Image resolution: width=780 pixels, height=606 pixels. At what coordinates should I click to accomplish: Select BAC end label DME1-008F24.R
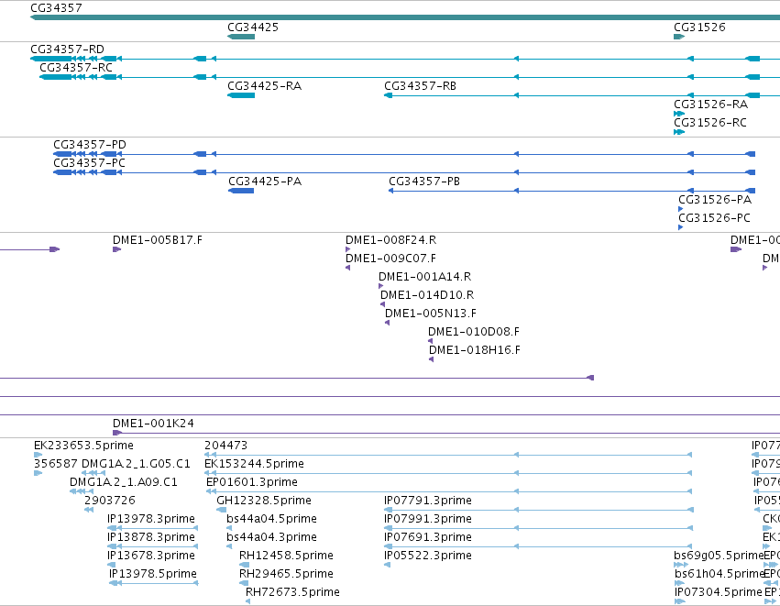pyautogui.click(x=390, y=240)
